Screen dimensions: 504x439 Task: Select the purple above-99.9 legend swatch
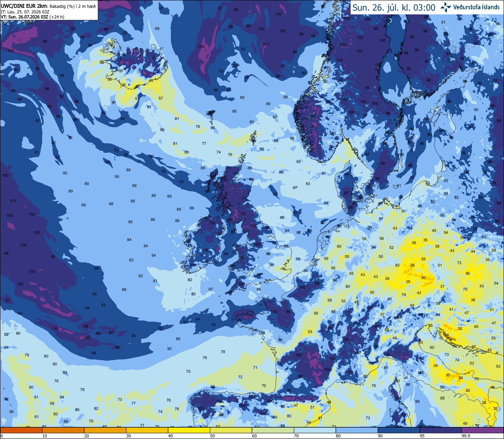[482, 430]
